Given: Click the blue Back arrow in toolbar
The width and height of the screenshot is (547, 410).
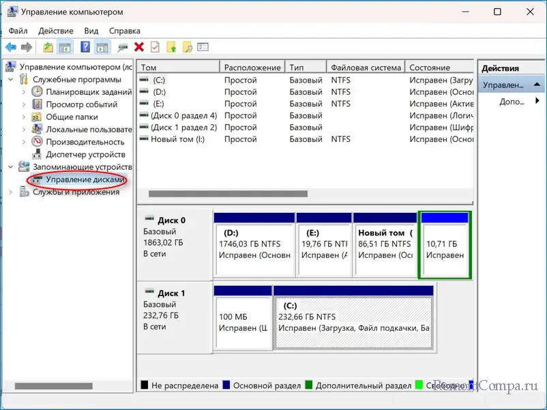Looking at the screenshot, I should (x=11, y=47).
